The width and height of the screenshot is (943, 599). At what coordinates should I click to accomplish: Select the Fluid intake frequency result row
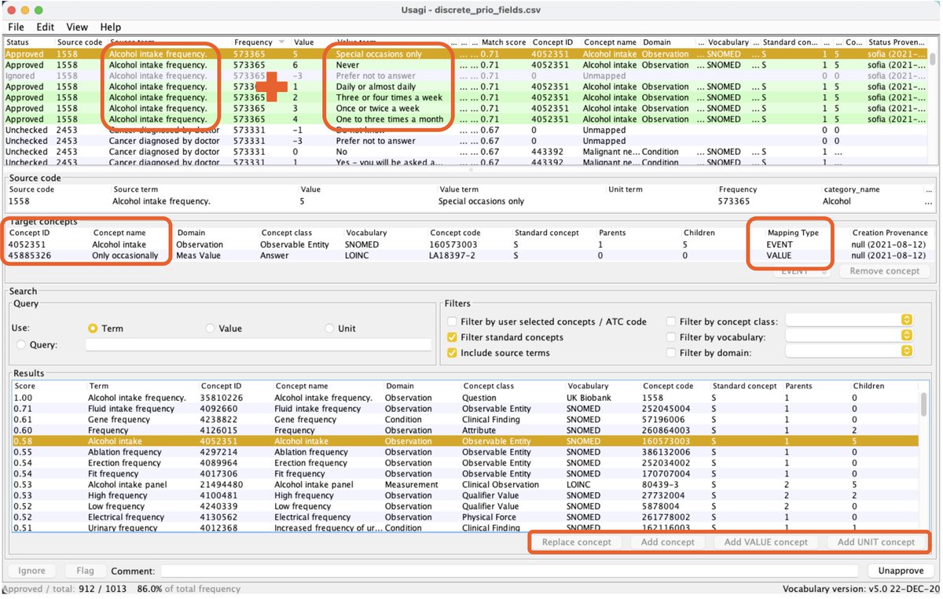click(118, 408)
